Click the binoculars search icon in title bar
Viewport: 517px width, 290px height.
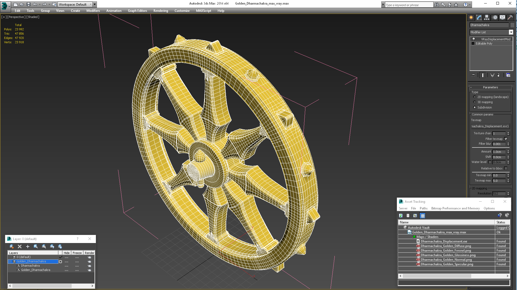[x=436, y=5]
